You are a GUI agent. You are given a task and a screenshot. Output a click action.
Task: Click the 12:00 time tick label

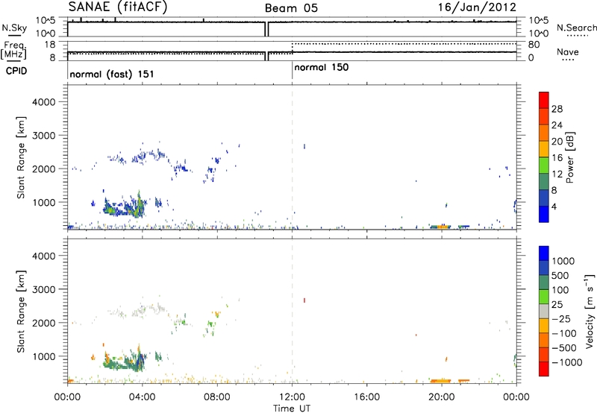[x=292, y=397]
